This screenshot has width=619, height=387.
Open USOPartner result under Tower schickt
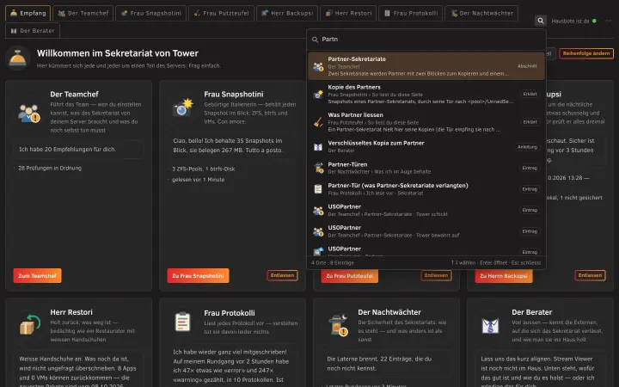tap(426, 210)
